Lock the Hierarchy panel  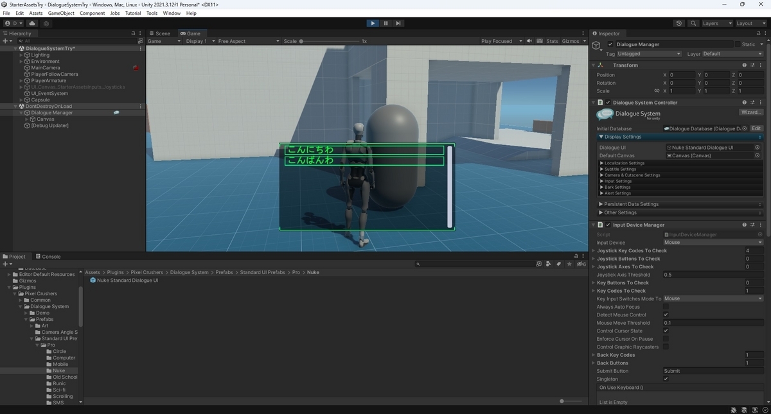pos(133,33)
